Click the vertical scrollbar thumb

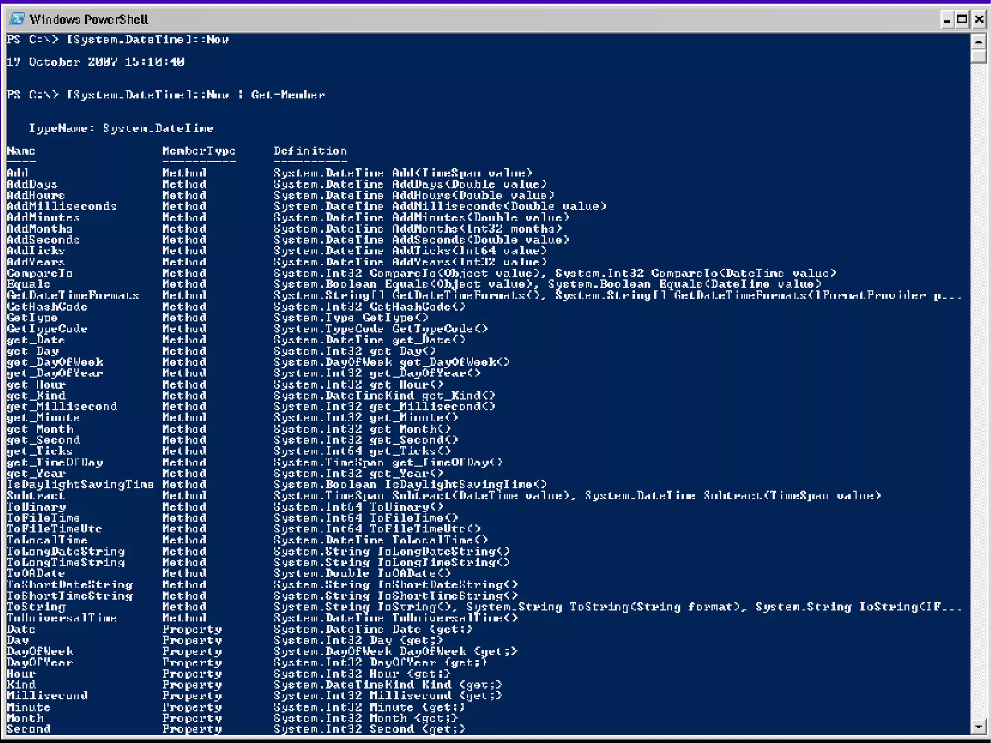[978, 56]
